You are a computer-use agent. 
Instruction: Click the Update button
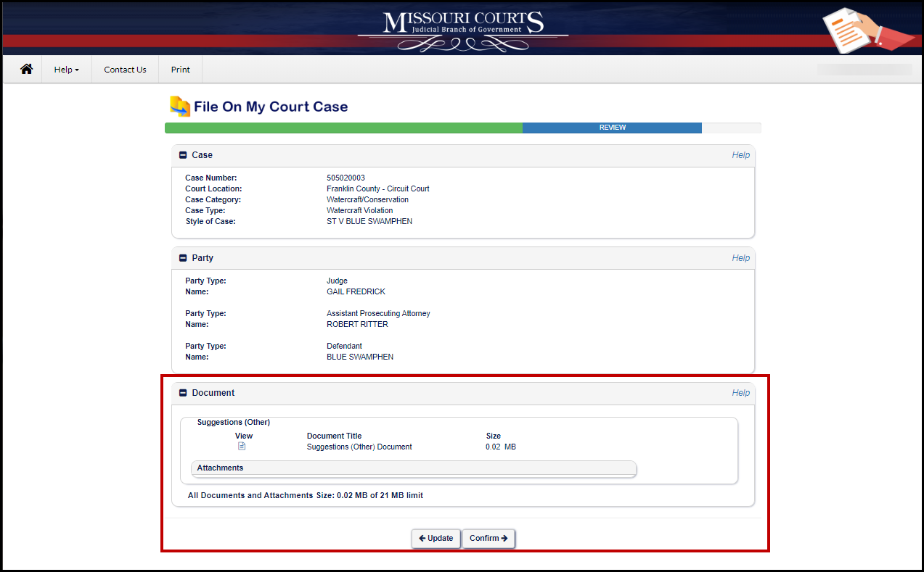click(436, 539)
